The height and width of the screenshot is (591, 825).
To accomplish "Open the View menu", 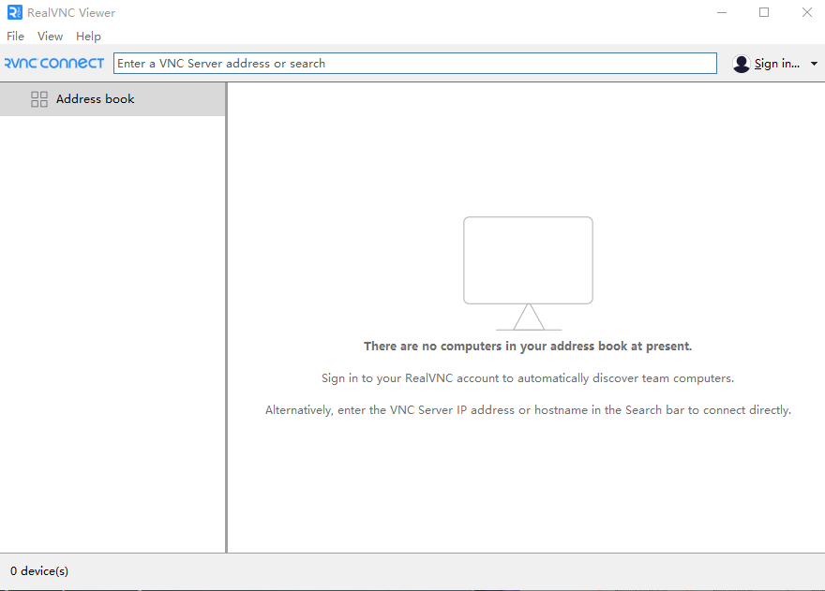I will click(x=50, y=37).
